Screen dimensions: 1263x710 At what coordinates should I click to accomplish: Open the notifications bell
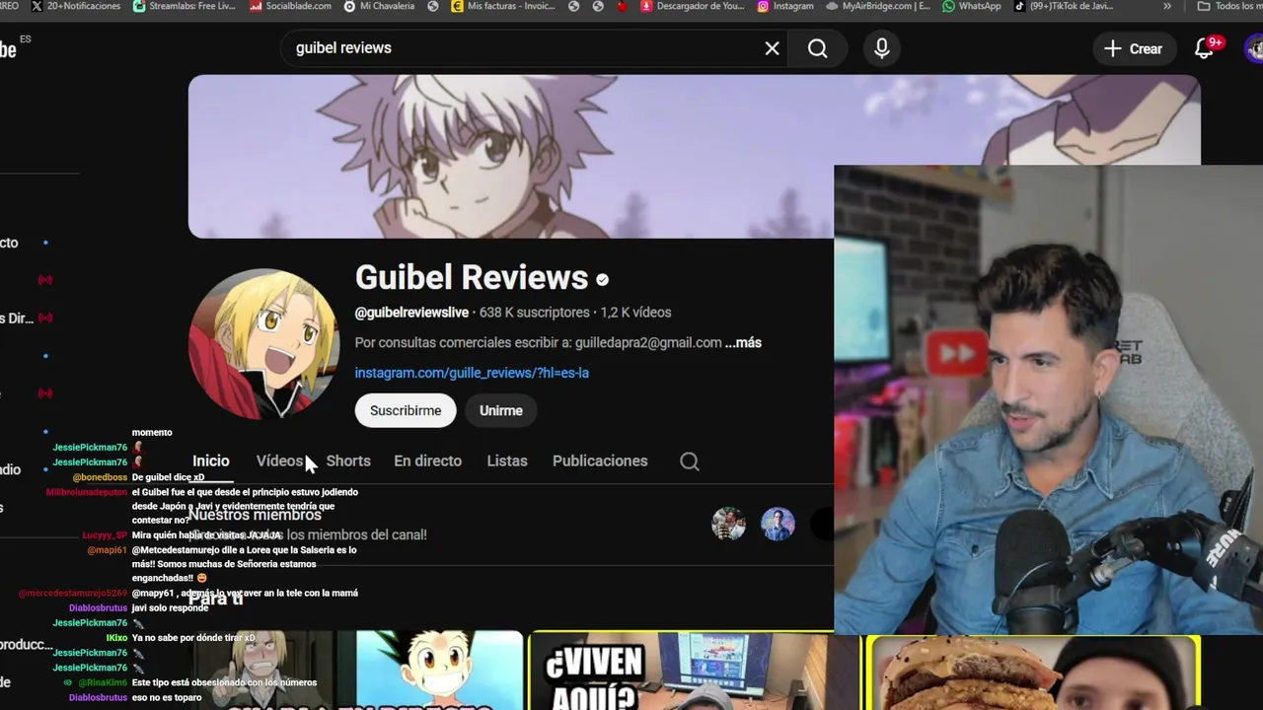[1205, 48]
